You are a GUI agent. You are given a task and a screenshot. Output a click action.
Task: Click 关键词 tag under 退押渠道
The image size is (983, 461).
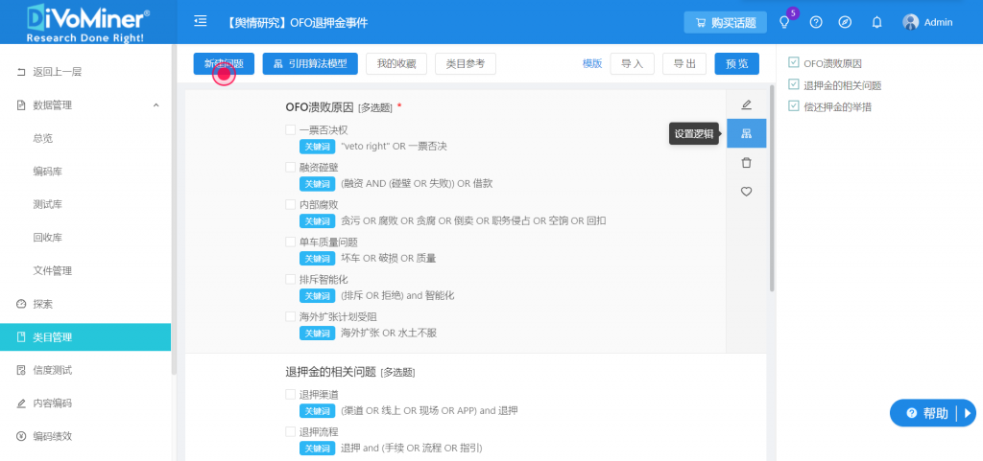click(317, 411)
